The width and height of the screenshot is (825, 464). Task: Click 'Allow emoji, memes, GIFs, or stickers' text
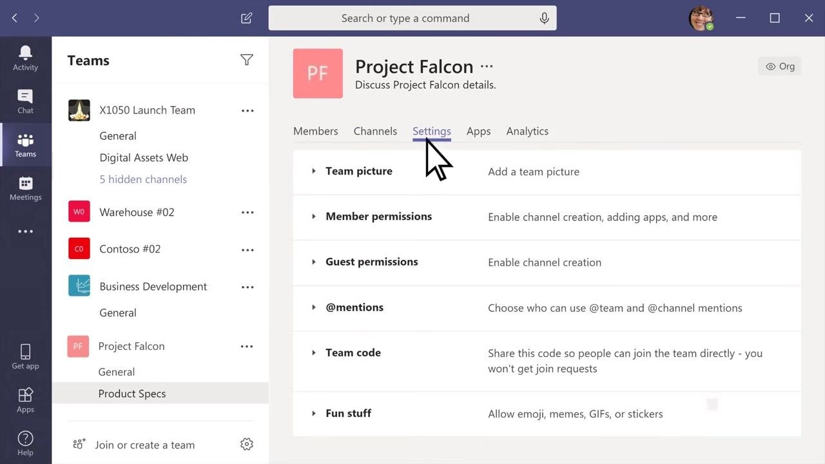576,414
